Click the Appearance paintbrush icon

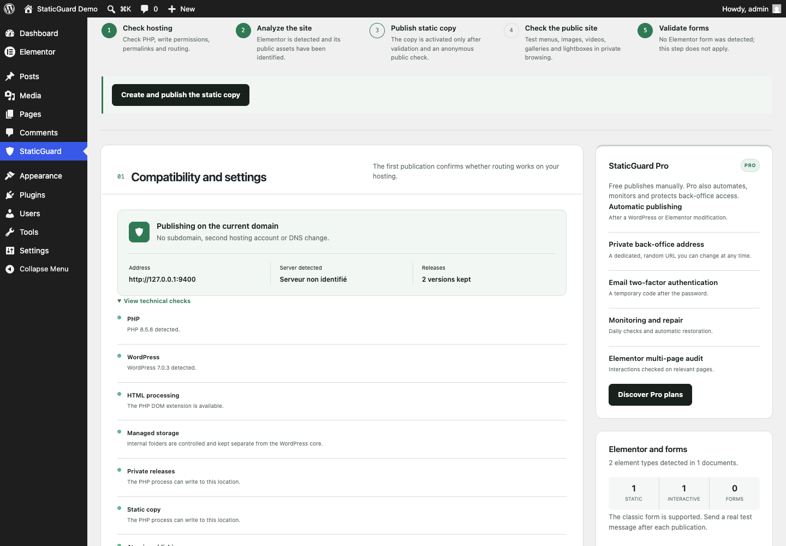pyautogui.click(x=10, y=176)
